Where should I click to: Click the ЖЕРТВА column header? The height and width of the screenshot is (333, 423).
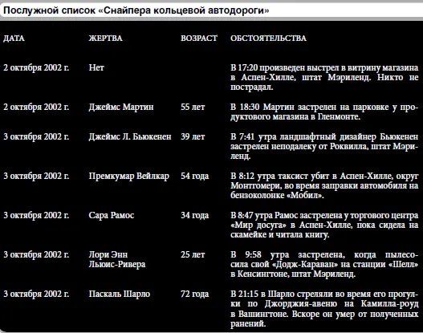click(105, 38)
